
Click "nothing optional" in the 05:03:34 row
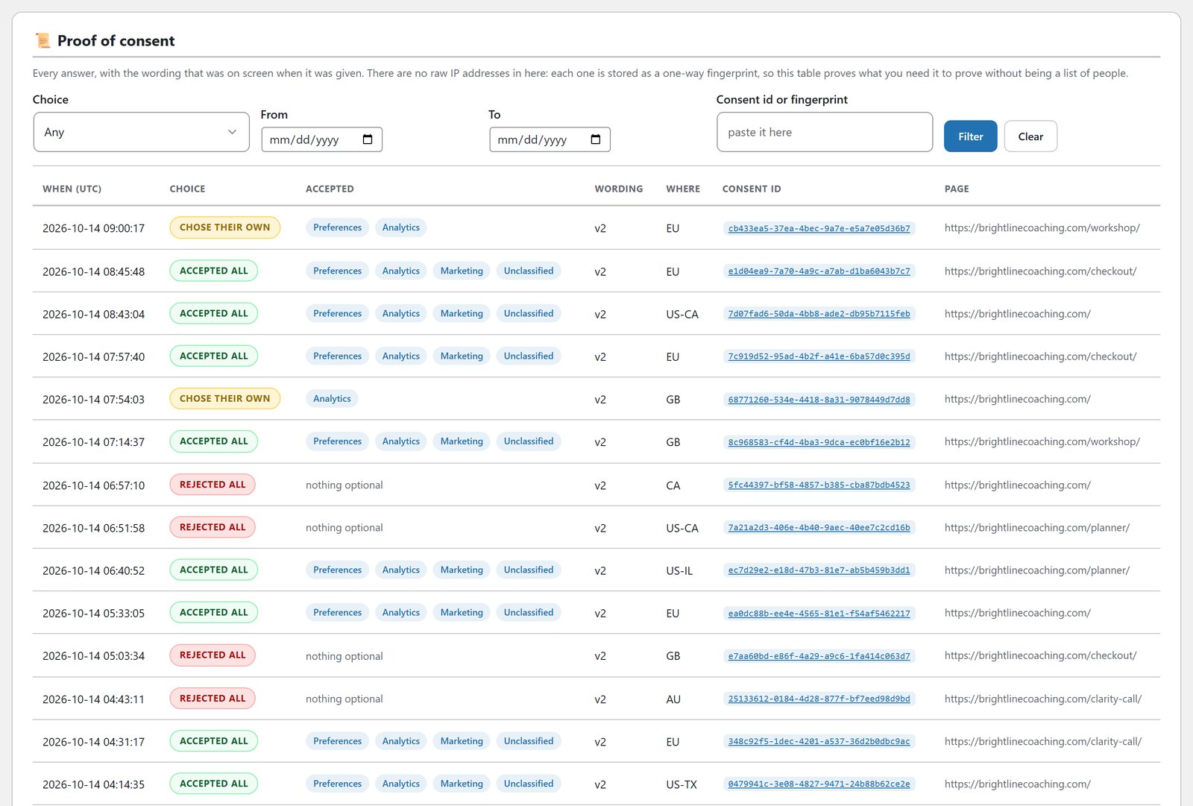tap(344, 656)
